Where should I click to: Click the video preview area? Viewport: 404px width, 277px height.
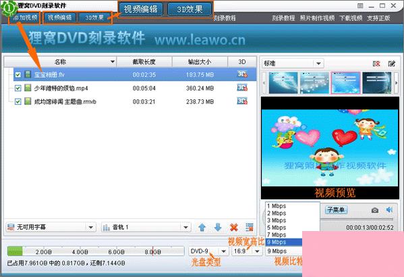(330, 148)
